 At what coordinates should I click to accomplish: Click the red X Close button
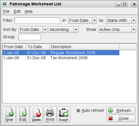121,118
